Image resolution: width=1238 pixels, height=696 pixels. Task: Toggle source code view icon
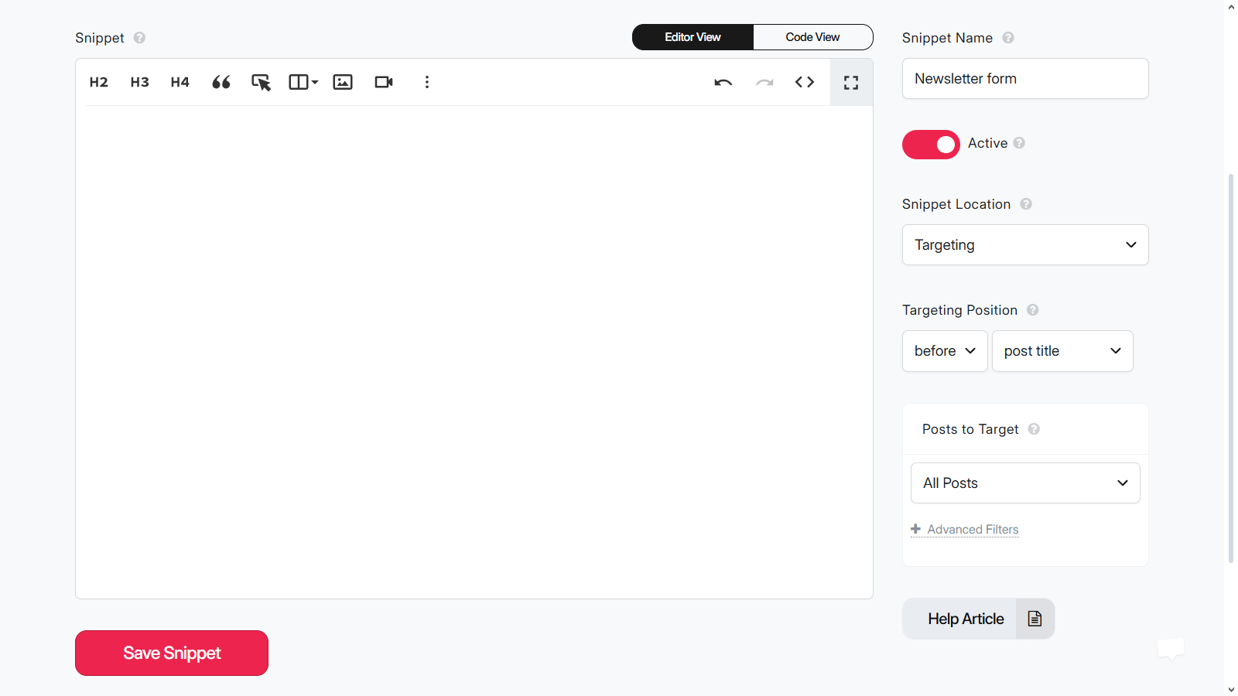pos(805,82)
